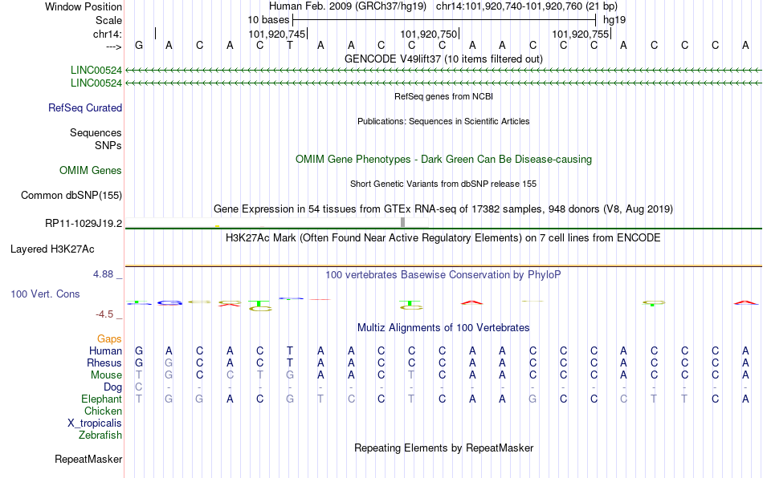Click the T base in the Human alignment row

[x=290, y=350]
